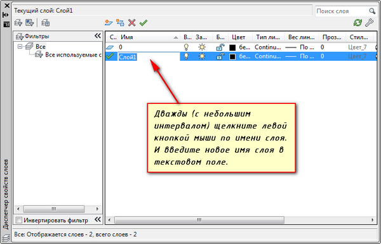Click the New Property Filter icon

click(18, 23)
